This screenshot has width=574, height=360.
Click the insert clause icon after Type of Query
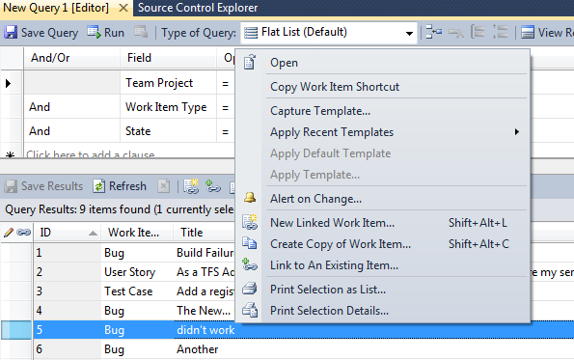[434, 32]
